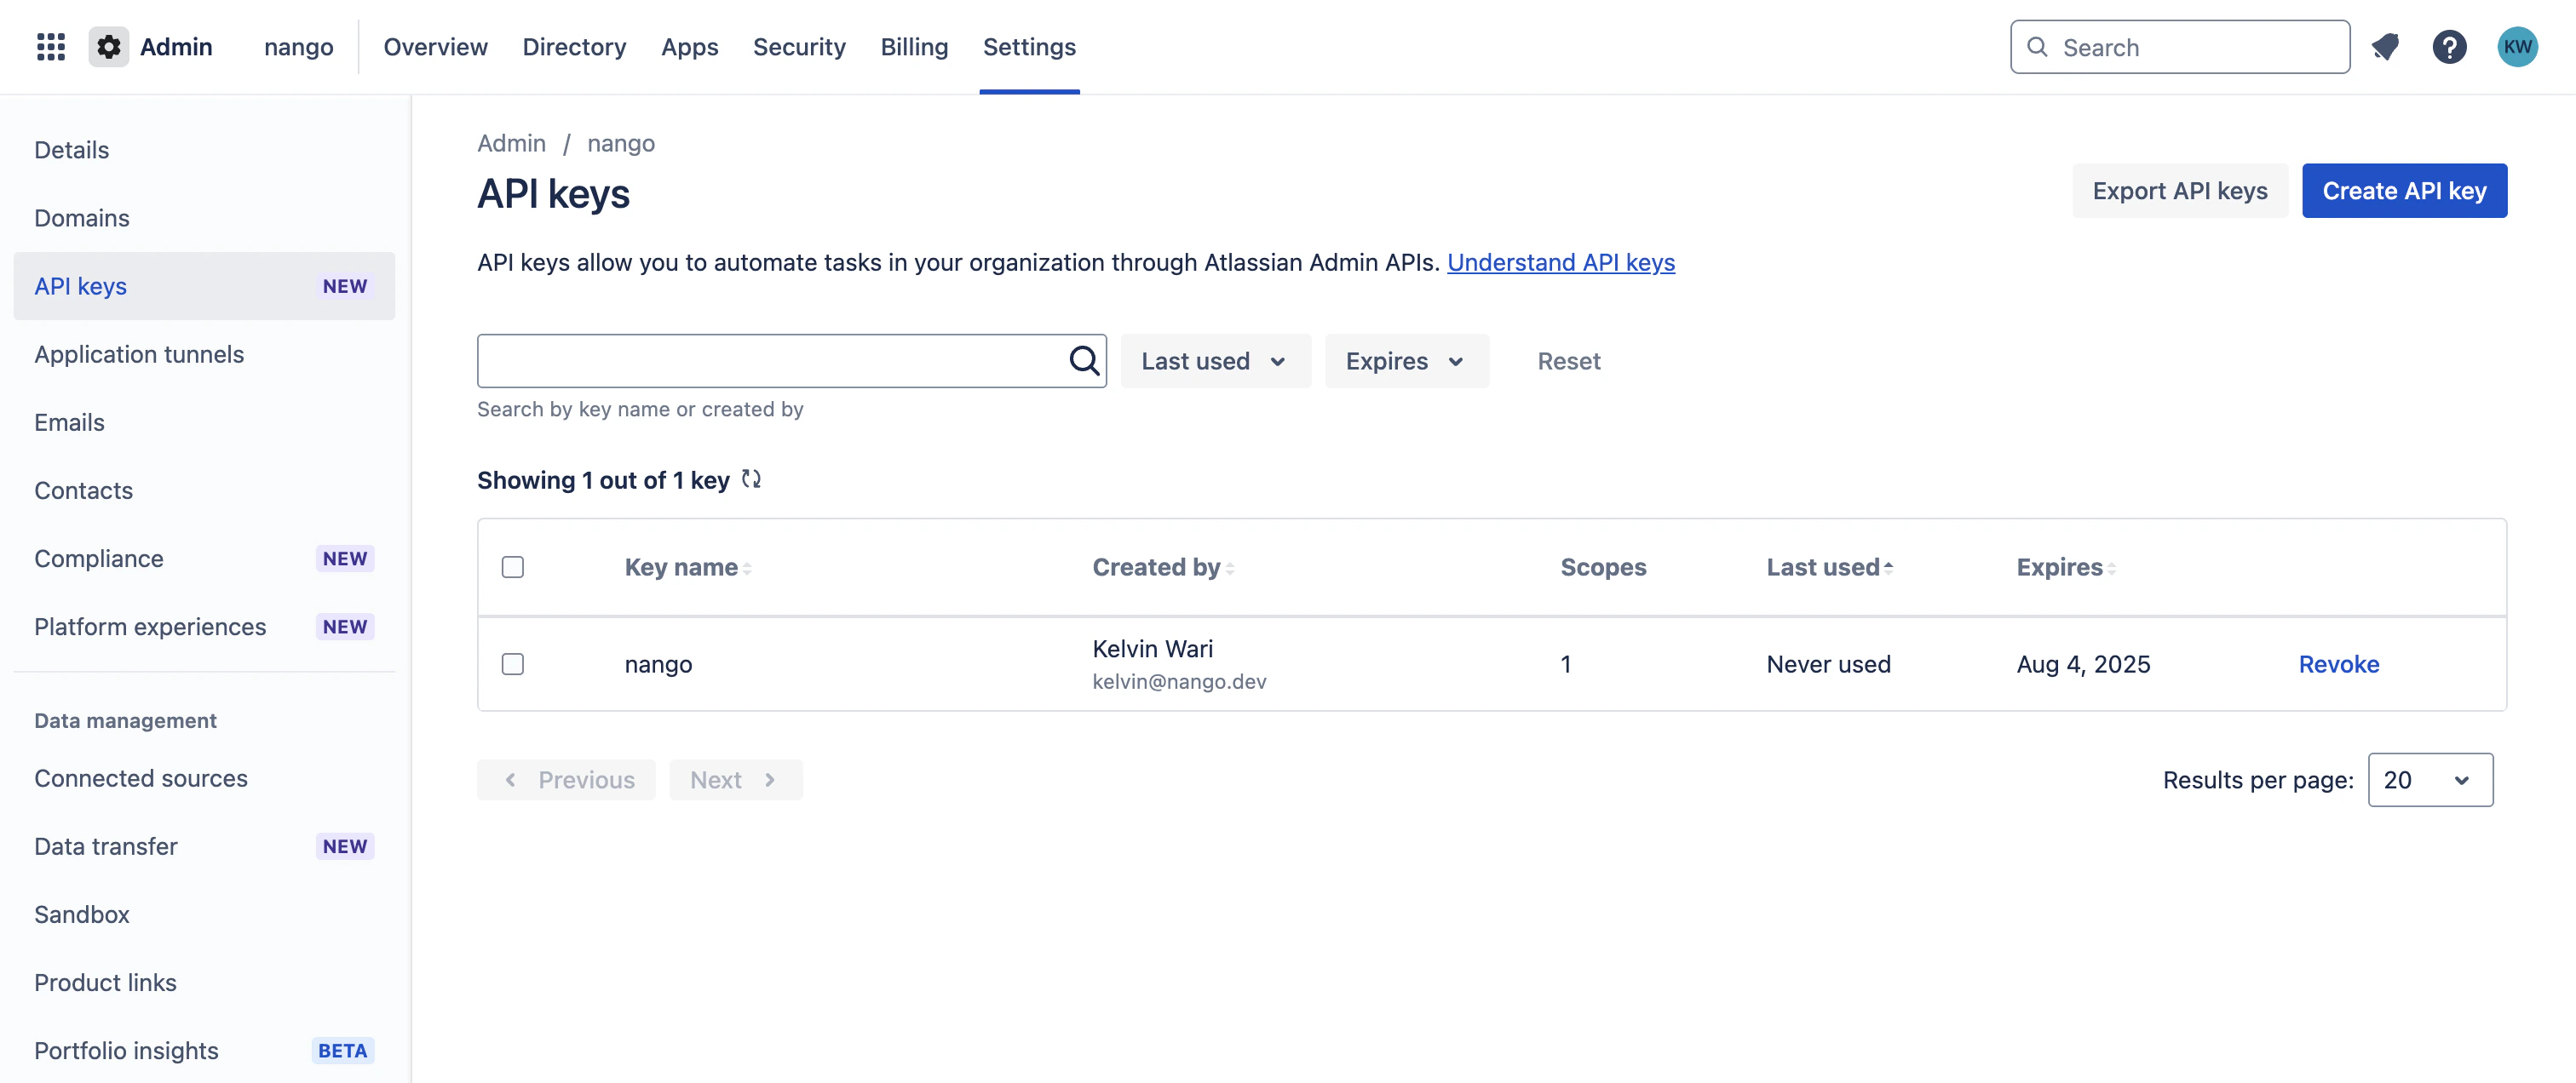Expand the Expires filter dropdown

click(x=1405, y=361)
